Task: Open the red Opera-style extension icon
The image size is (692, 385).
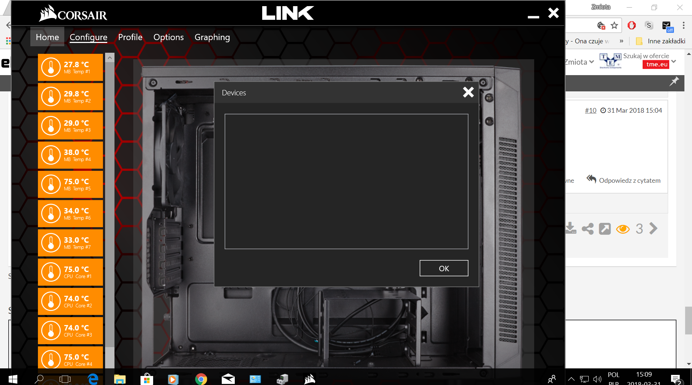Action: click(x=632, y=25)
